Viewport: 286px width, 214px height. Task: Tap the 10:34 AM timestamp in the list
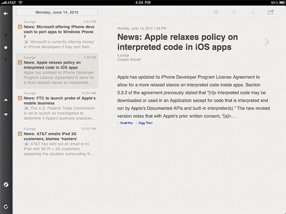click(89, 93)
